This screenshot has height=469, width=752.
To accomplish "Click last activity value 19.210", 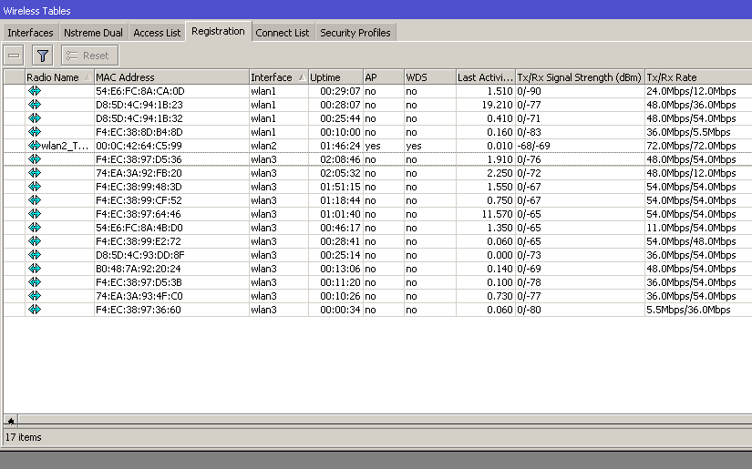I will pos(498,105).
